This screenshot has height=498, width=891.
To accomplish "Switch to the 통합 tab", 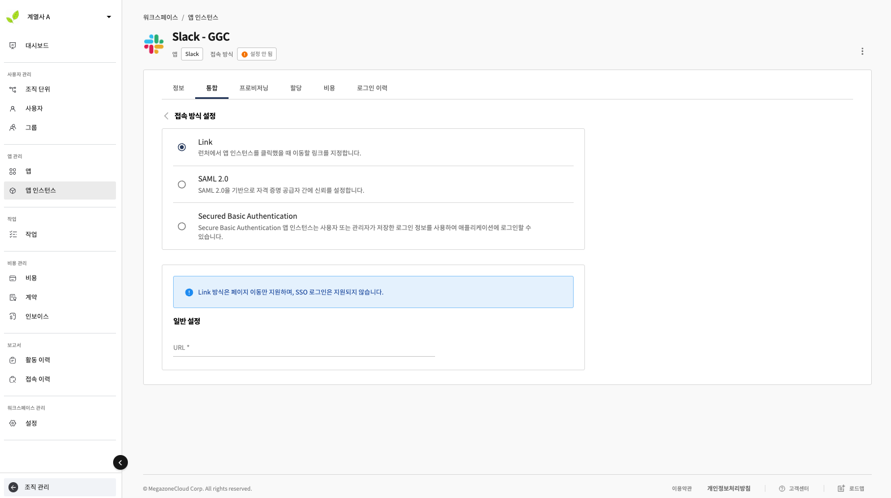I will coord(212,88).
